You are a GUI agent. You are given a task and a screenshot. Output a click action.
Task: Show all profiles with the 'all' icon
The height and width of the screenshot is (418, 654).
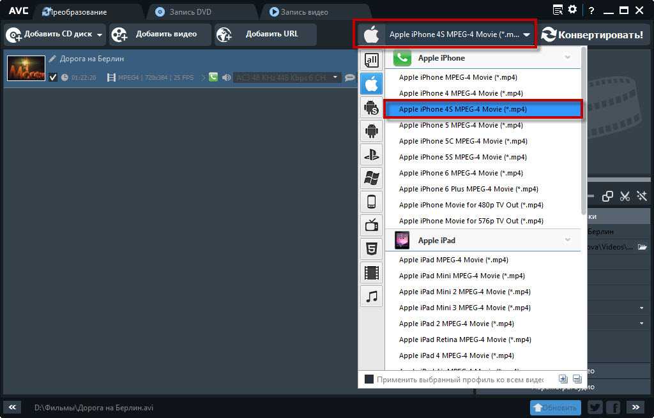click(371, 61)
